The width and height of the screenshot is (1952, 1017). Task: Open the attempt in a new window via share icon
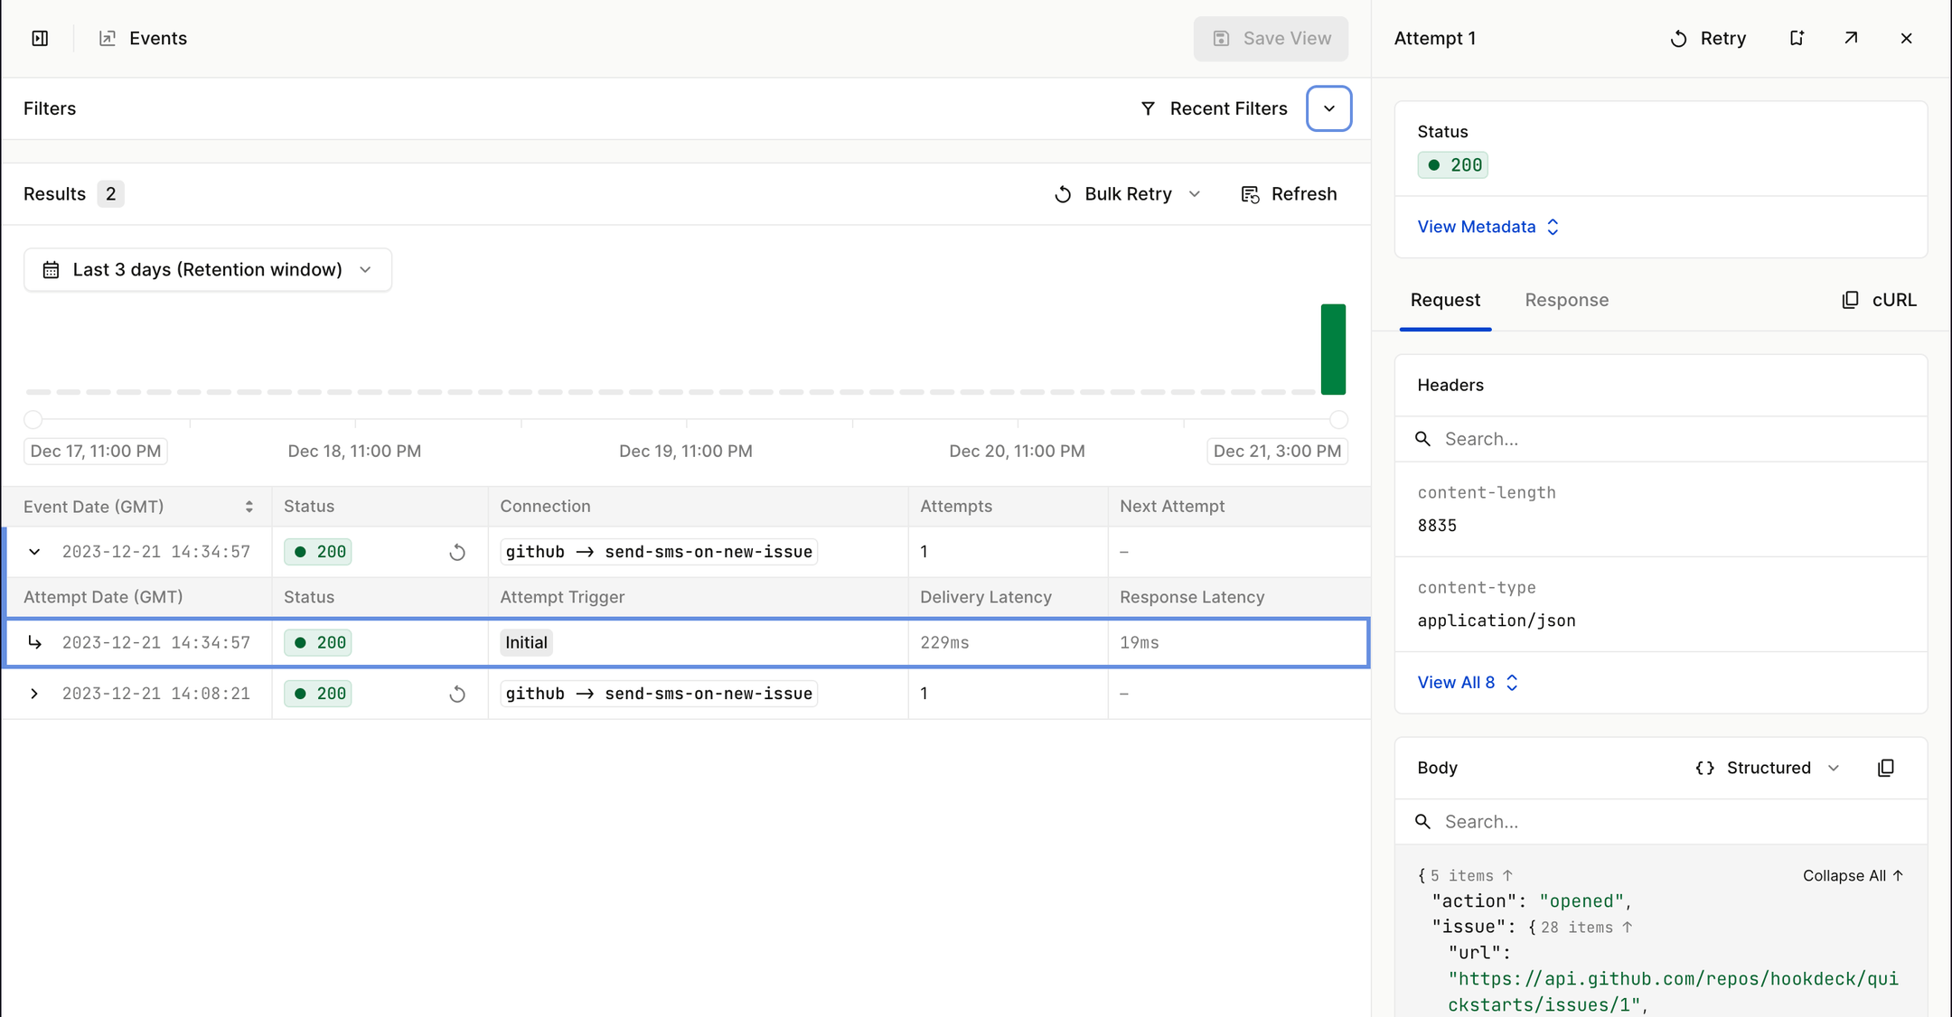point(1851,38)
